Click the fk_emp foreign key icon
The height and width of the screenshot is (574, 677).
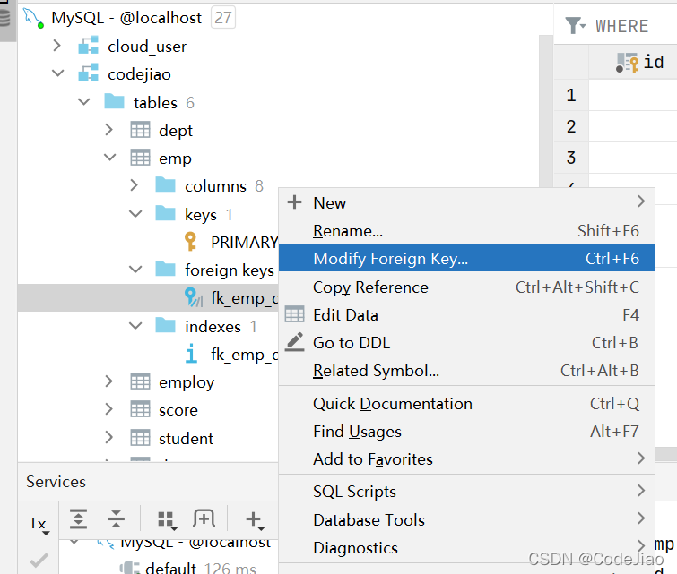click(x=193, y=297)
